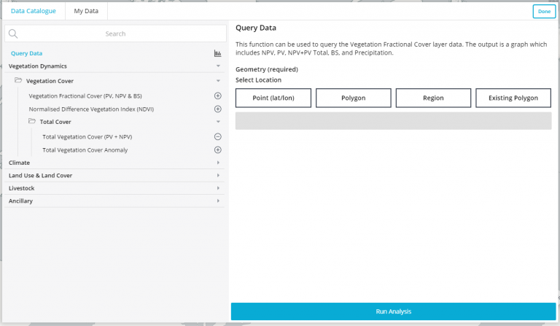Image resolution: width=560 pixels, height=326 pixels.
Task: Expand the Livestock category
Action: (218, 188)
